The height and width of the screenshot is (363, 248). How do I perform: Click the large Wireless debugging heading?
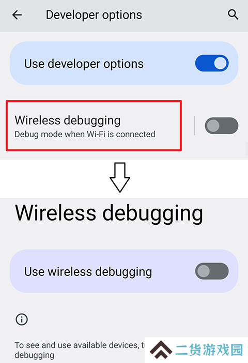(x=109, y=214)
